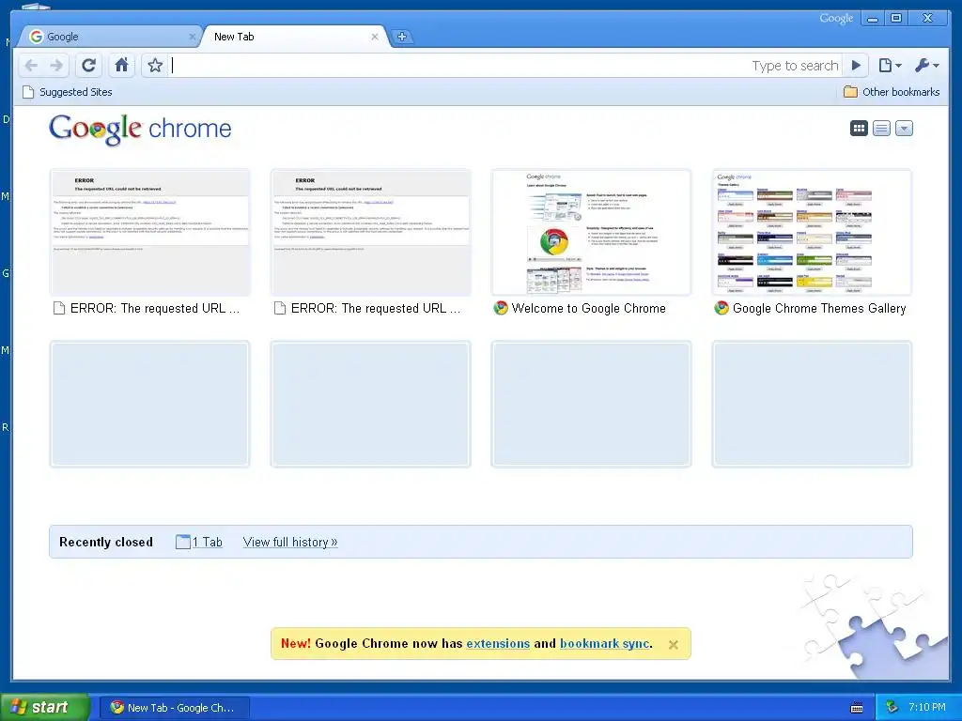Click the first ERROR: The requested URL title
This screenshot has height=721, width=962.
pyautogui.click(x=155, y=308)
